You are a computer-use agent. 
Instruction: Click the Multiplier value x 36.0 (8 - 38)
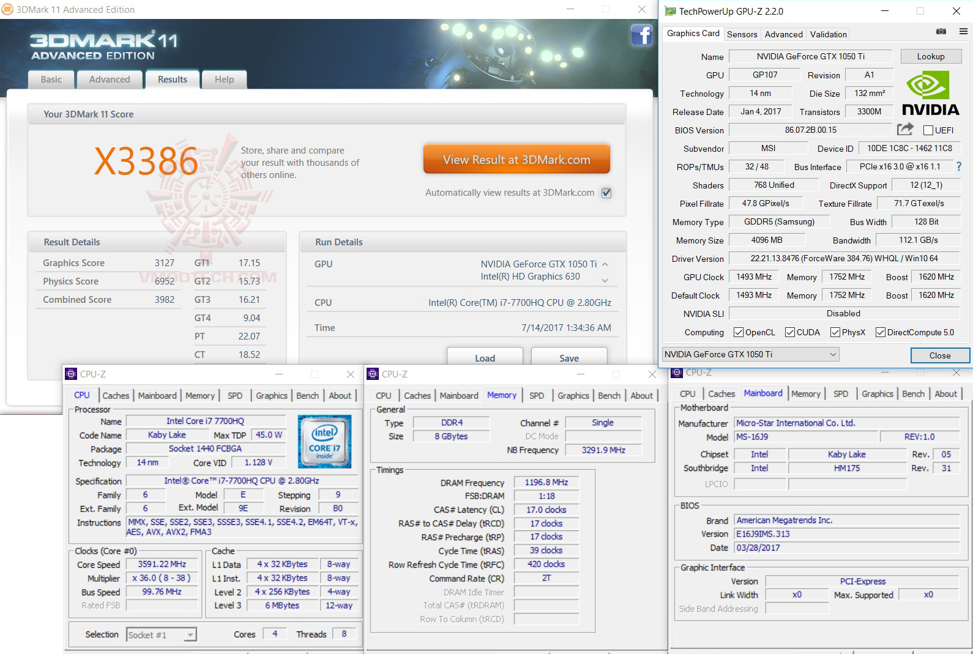coord(162,578)
